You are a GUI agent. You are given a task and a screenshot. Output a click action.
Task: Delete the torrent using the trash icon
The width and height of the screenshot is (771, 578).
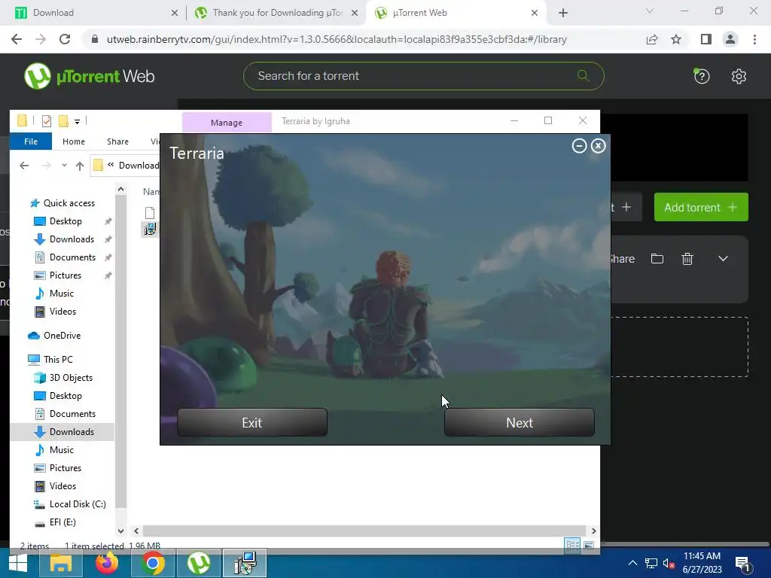(687, 259)
